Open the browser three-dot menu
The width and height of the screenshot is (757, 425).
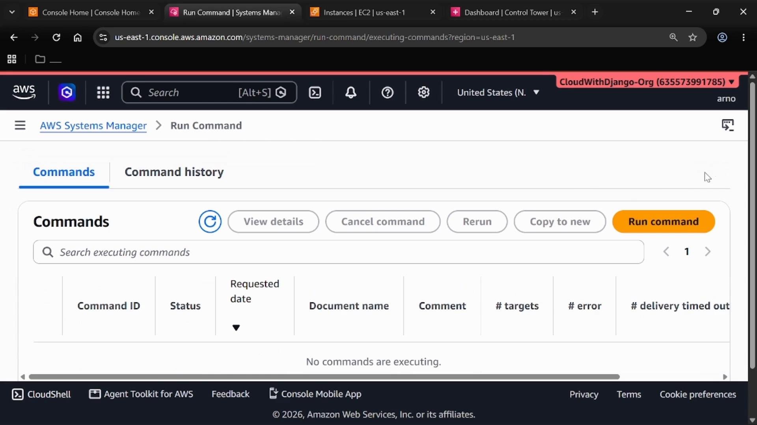(x=744, y=37)
